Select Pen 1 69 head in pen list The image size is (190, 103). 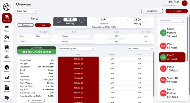[x=172, y=46]
